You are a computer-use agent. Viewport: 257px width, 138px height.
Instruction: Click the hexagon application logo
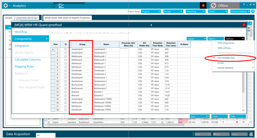(5, 5)
